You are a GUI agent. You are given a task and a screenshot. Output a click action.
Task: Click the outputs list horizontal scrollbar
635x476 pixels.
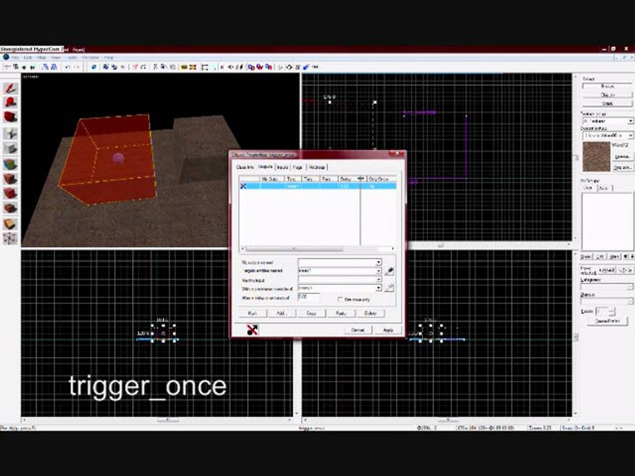(x=317, y=249)
